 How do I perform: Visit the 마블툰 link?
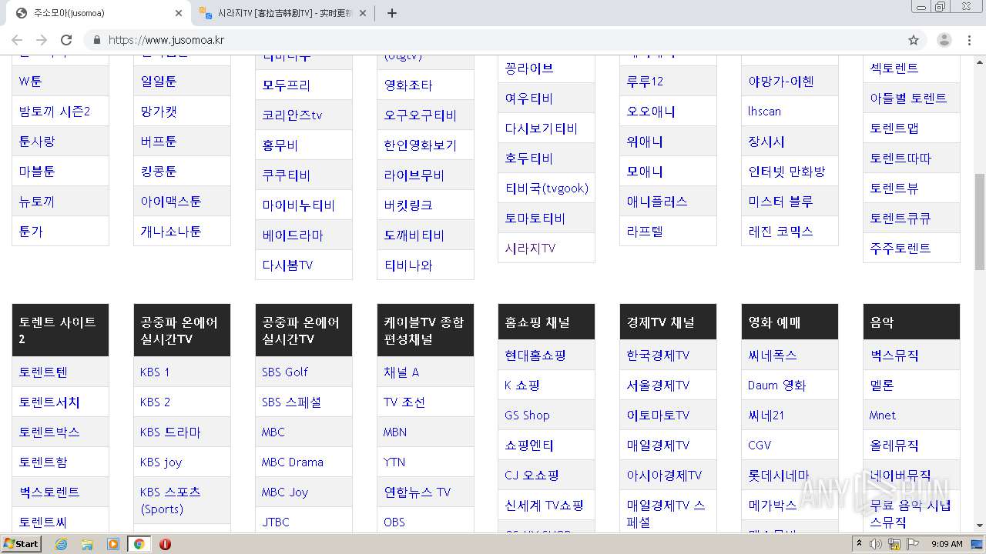coord(37,171)
